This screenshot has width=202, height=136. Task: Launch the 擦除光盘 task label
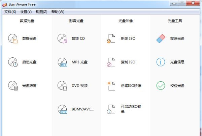(x=177, y=38)
